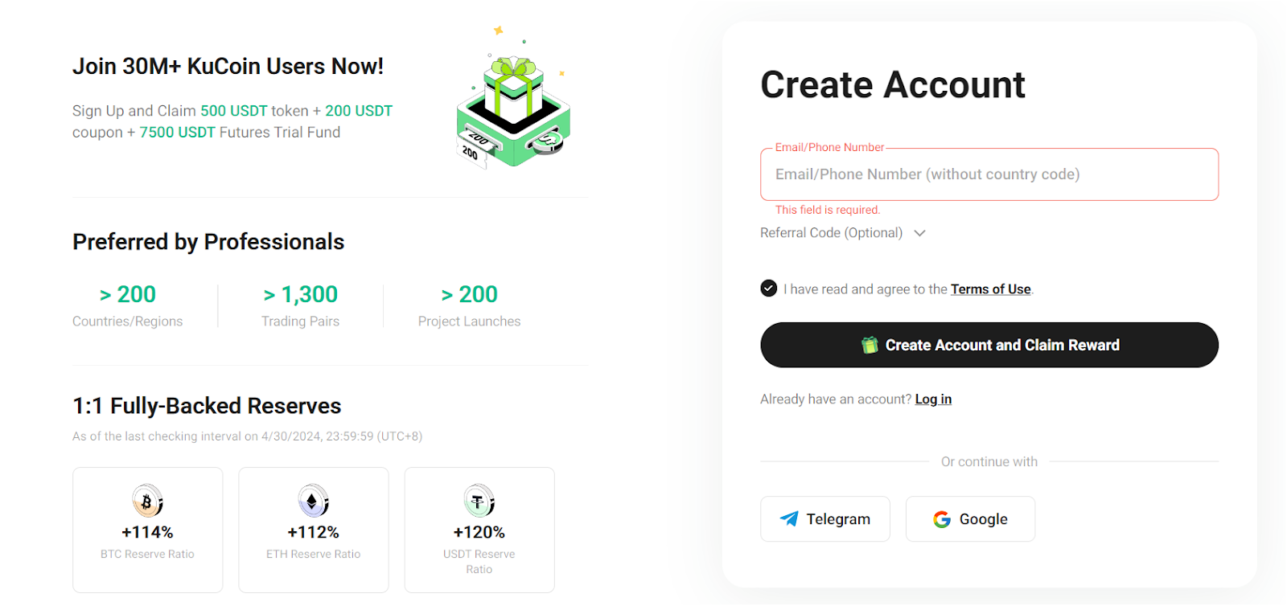Select the USDT Reserve Ratio card
This screenshot has width=1287, height=606.
click(x=479, y=530)
